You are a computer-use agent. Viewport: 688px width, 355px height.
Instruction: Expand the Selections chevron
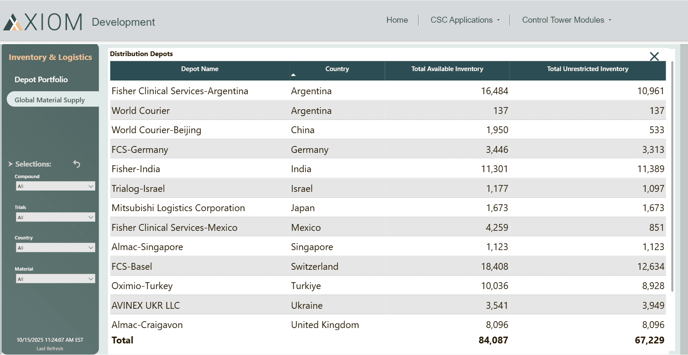[10, 164]
